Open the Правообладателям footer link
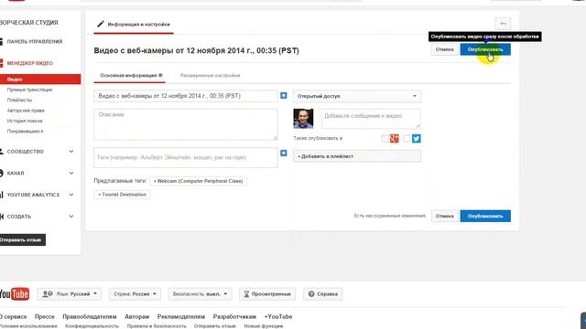 tap(90, 317)
